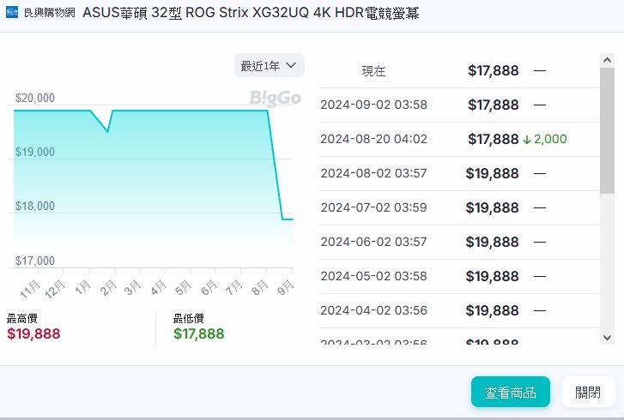This screenshot has width=624, height=420.
Task: Select the 2024-09-02 03:58 price record
Action: (458, 105)
